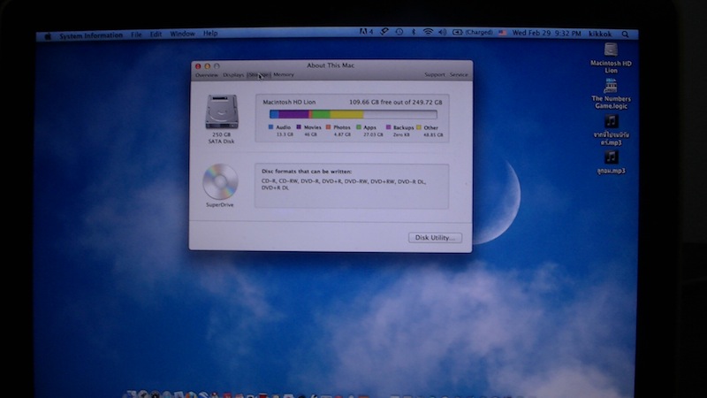
Task: Click the 250 GB SATA Disk icon
Action: coord(222,111)
